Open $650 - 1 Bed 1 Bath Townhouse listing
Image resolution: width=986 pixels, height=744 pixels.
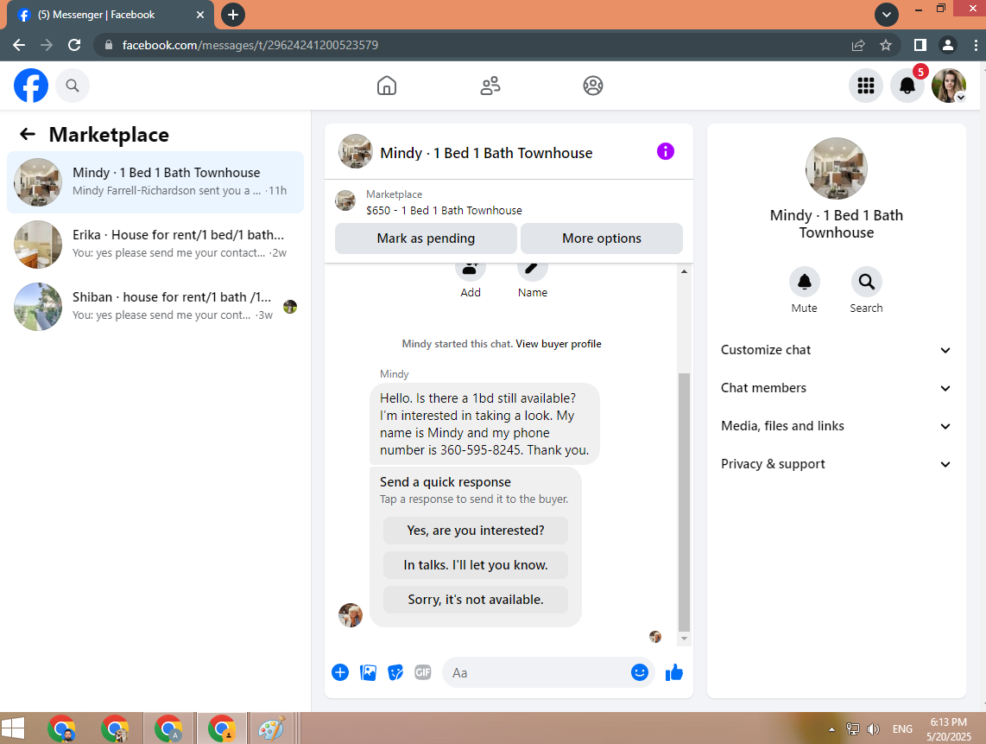(444, 210)
